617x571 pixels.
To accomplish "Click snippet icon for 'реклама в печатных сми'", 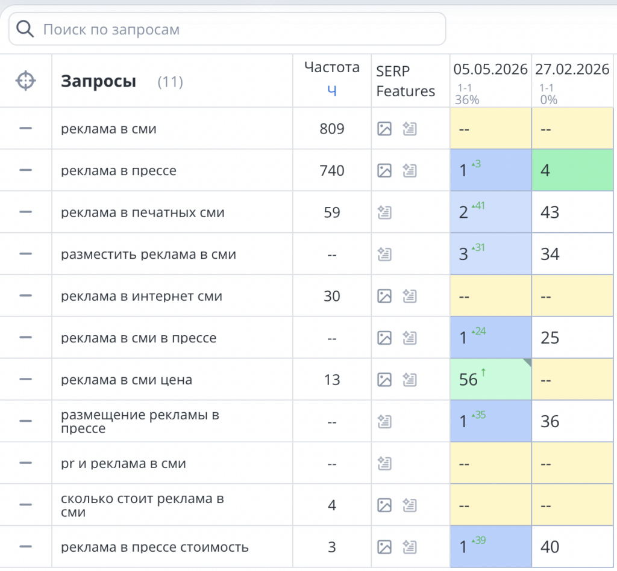I will click(x=384, y=212).
